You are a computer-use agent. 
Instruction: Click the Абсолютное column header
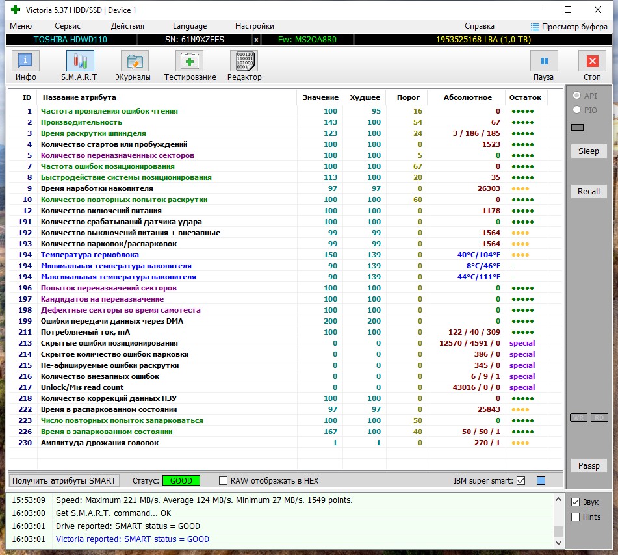(x=467, y=97)
